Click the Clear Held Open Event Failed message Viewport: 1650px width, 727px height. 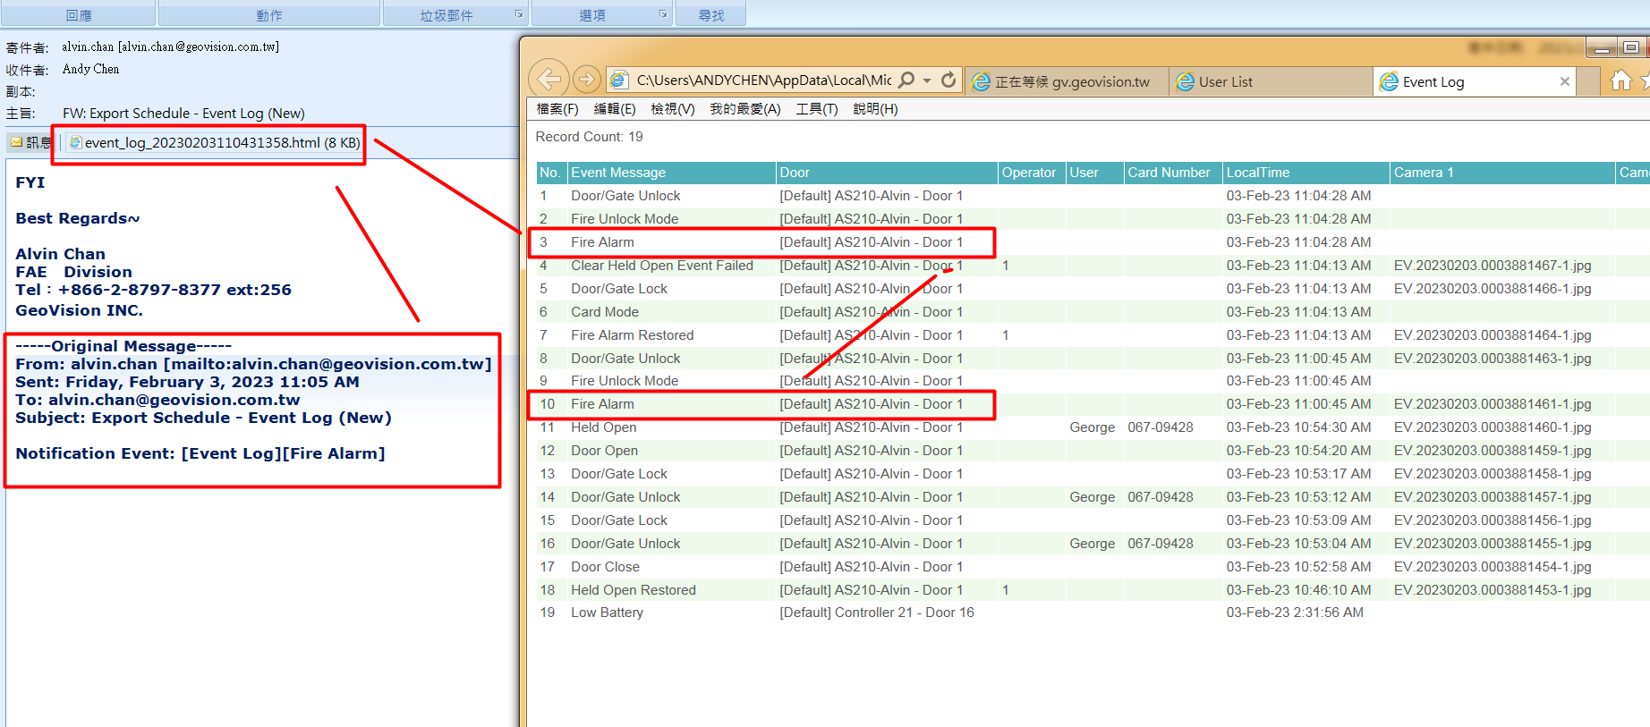[662, 266]
